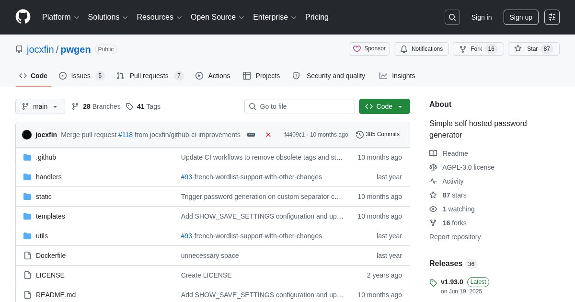575x302 pixels.
Task: Open the Insights tab
Action: pos(397,76)
